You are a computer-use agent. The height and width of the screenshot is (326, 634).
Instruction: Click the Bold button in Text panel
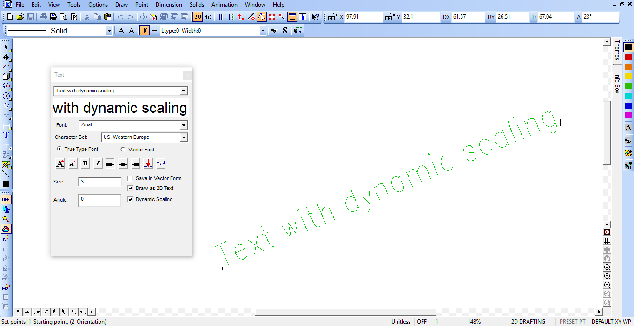(x=85, y=163)
